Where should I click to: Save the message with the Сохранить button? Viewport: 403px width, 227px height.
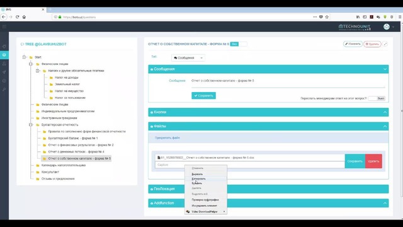coord(203,95)
